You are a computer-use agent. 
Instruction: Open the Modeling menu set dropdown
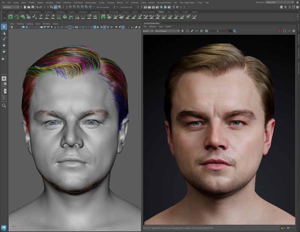11,7
